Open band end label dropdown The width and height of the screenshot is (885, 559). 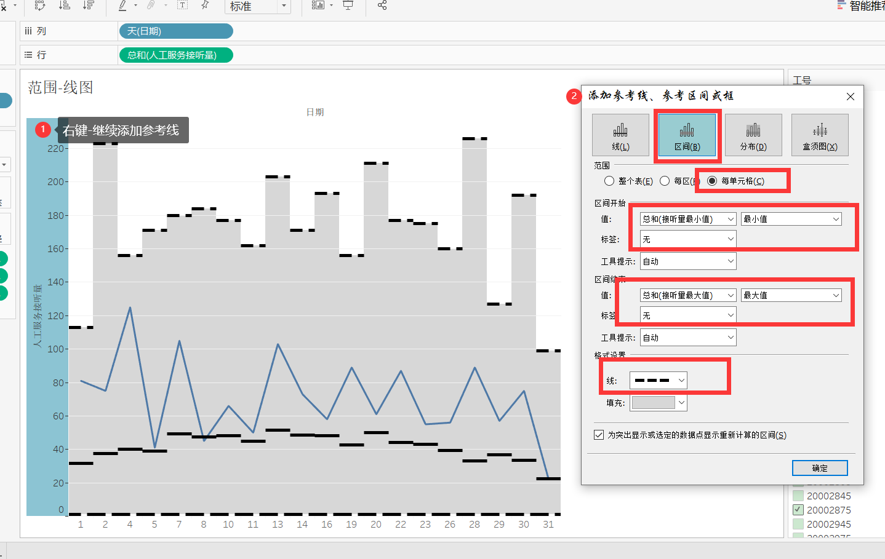tap(688, 315)
